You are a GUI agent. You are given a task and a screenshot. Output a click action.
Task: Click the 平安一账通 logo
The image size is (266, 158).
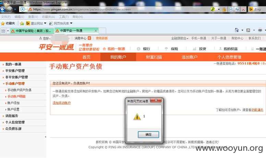coord(57,47)
